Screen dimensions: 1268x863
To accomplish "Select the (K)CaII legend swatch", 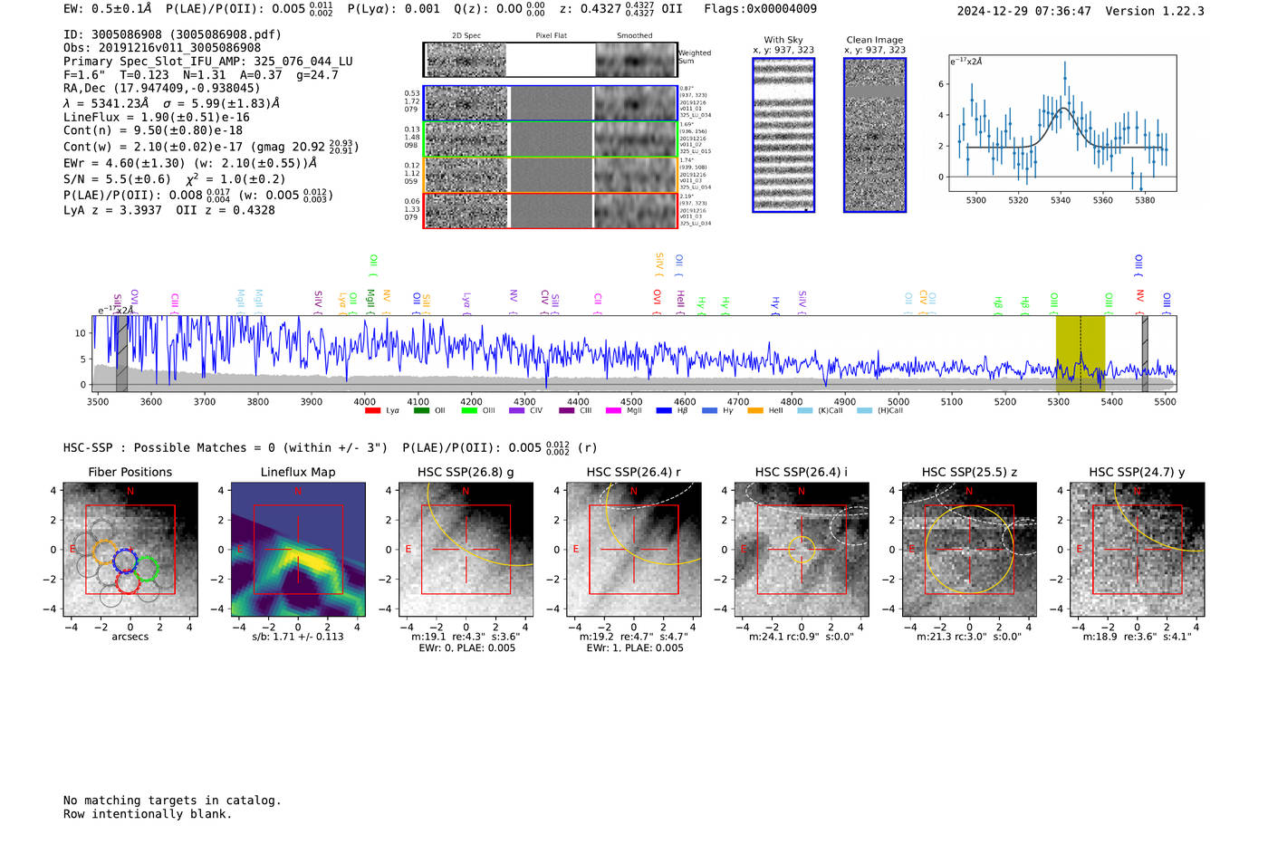I will [x=804, y=411].
